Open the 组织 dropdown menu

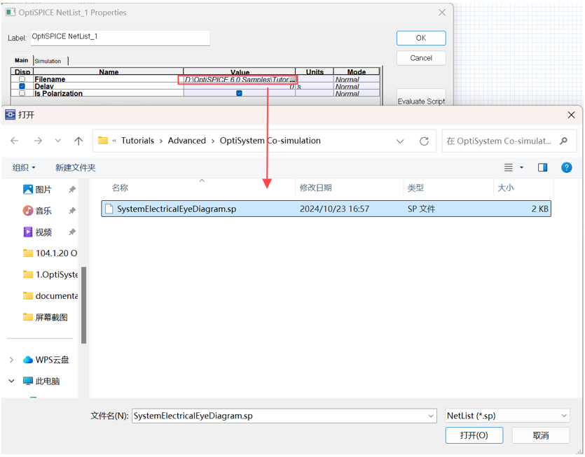click(x=24, y=167)
